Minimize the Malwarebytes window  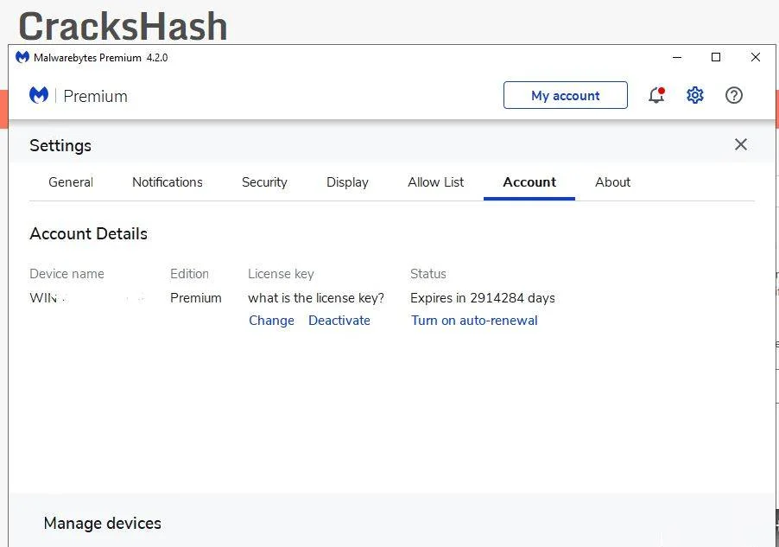tap(676, 57)
